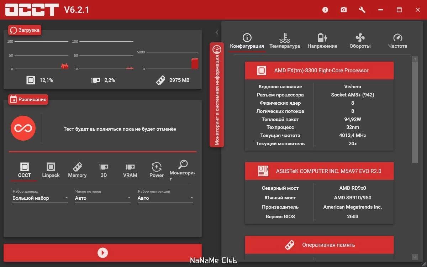Switch to the Memory test

77,170
